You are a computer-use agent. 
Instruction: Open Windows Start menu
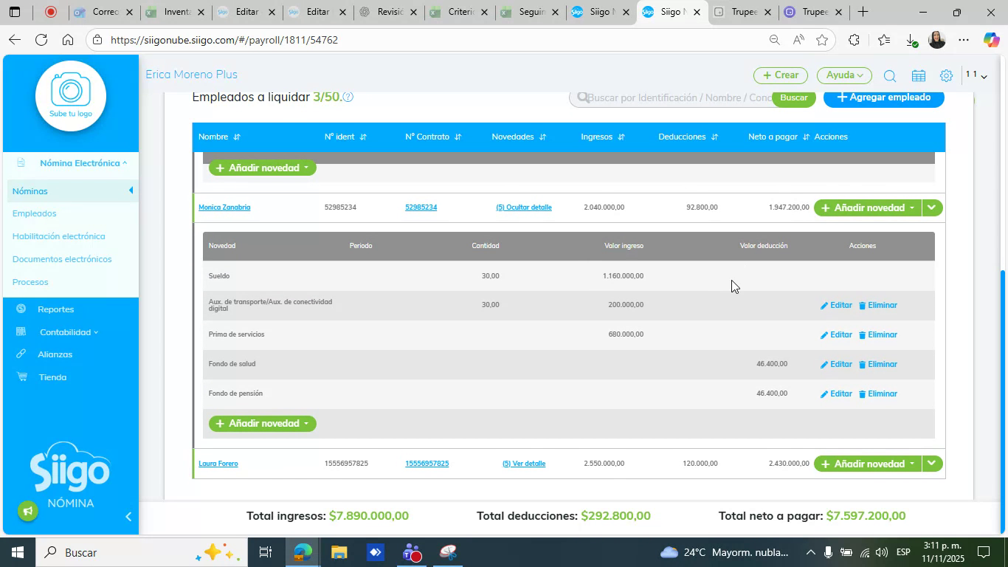click(x=16, y=552)
